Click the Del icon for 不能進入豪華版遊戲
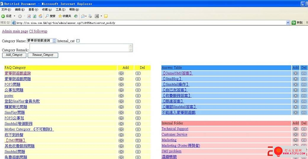 (x=304, y=113)
